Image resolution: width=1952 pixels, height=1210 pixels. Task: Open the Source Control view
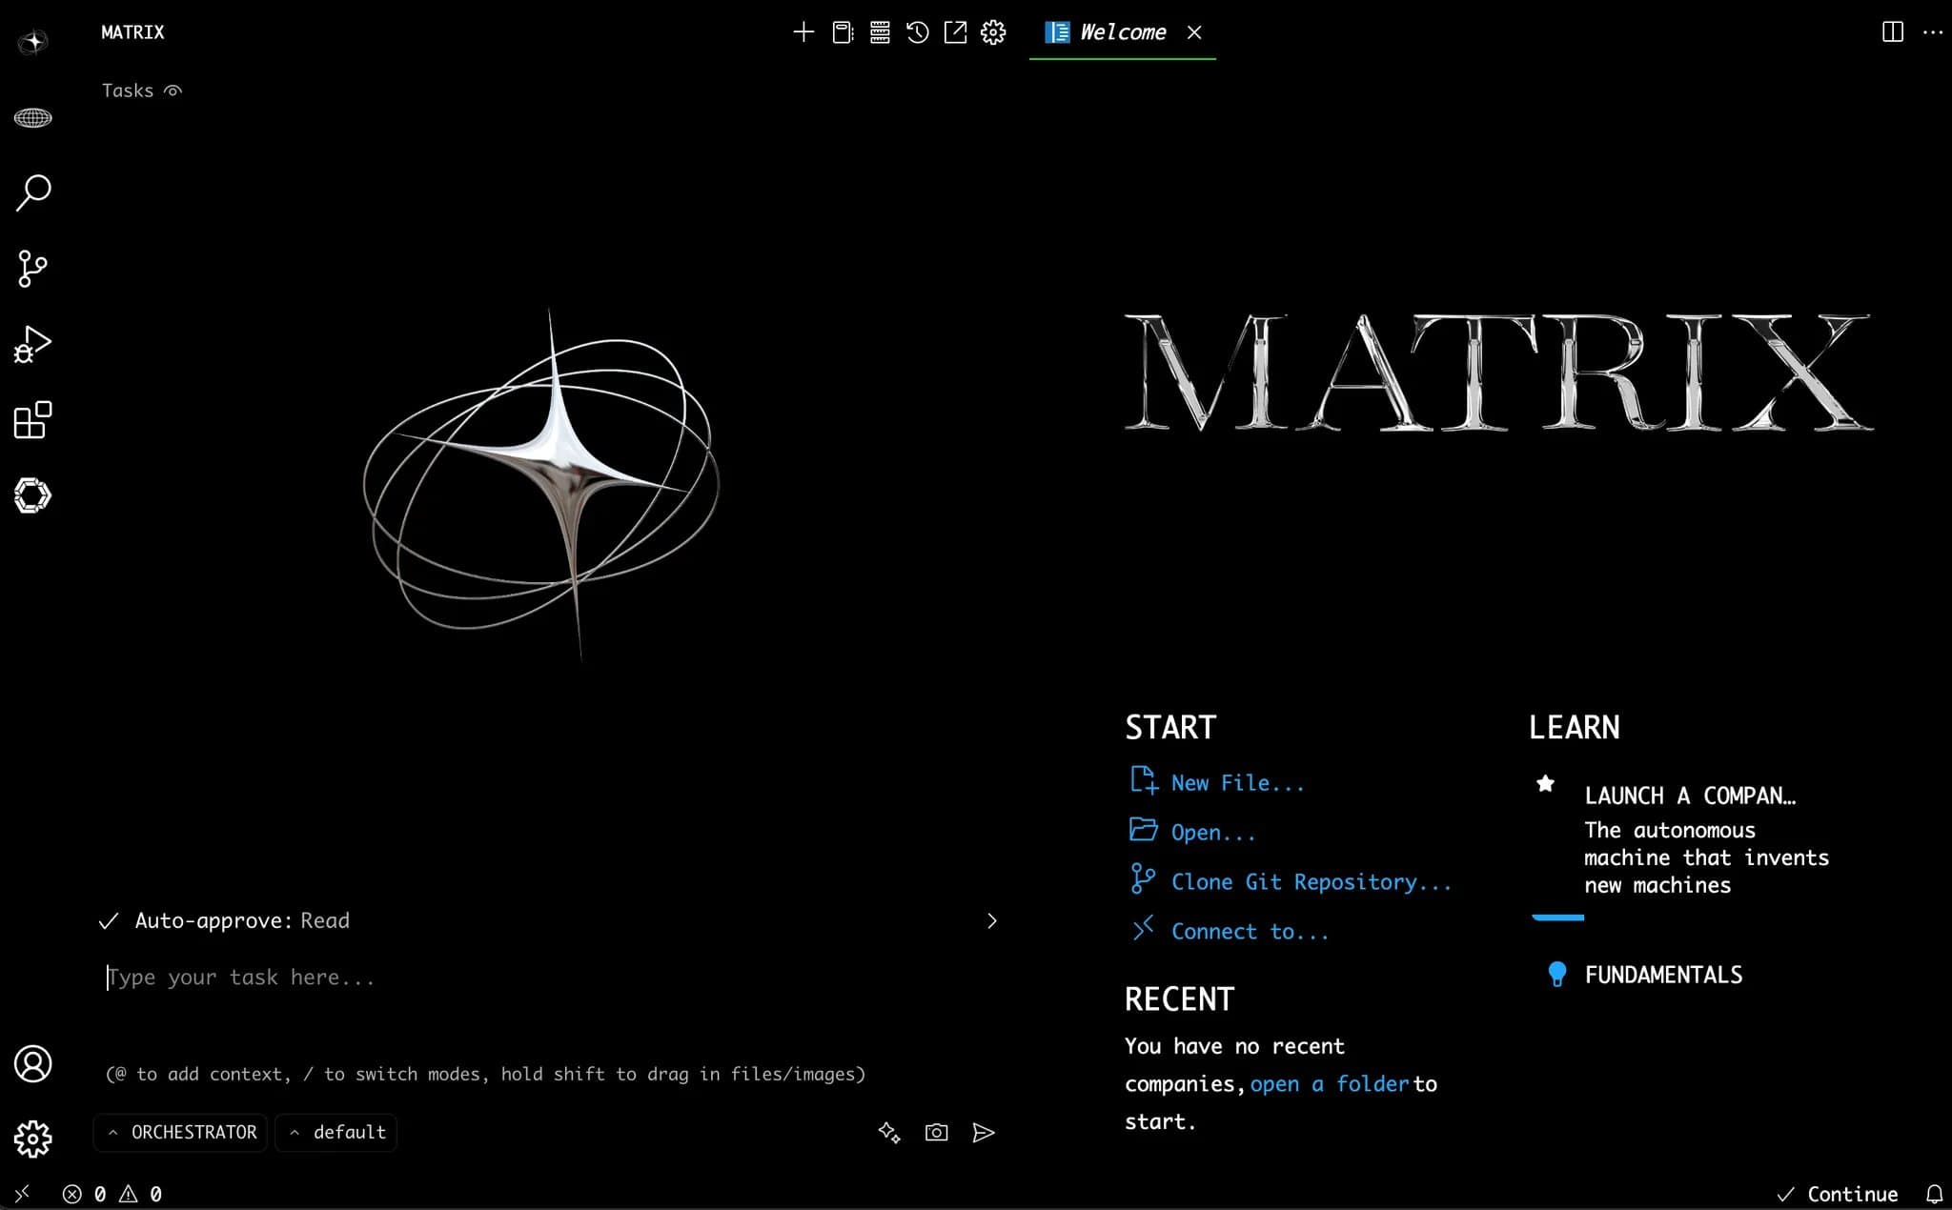pyautogui.click(x=33, y=269)
